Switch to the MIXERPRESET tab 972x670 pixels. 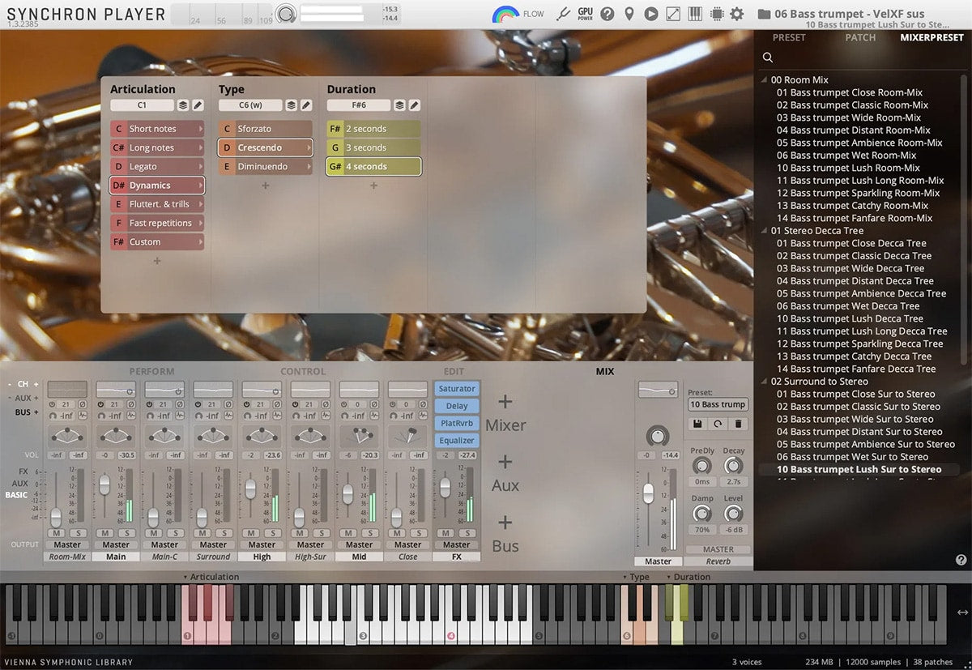point(932,37)
